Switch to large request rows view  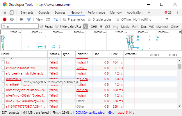pos(48,19)
